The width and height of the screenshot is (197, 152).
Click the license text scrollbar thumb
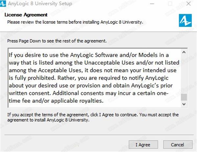184,97
